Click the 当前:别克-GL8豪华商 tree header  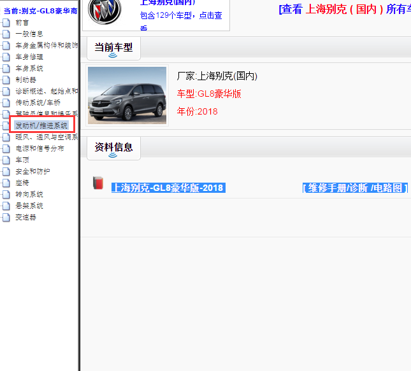tap(41, 11)
